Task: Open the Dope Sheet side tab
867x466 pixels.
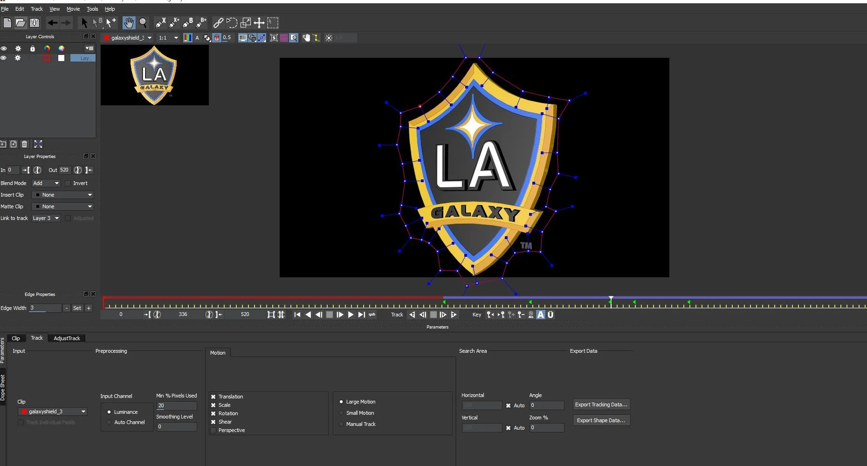Action: click(3, 387)
